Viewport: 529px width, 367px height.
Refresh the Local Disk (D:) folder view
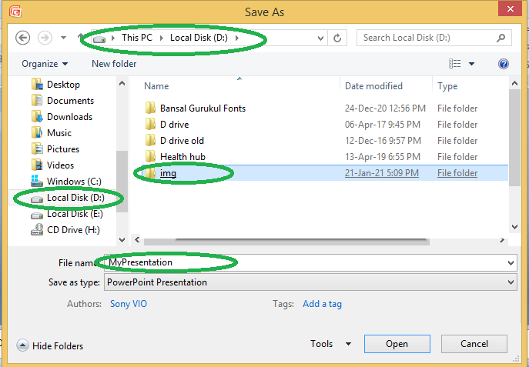tap(339, 38)
